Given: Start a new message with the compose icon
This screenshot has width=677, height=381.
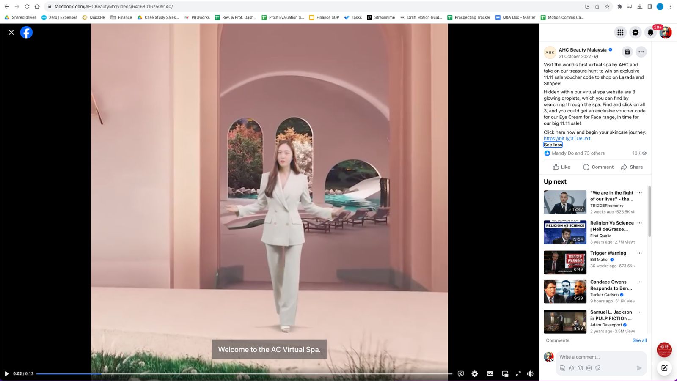Looking at the screenshot, I should (664, 368).
